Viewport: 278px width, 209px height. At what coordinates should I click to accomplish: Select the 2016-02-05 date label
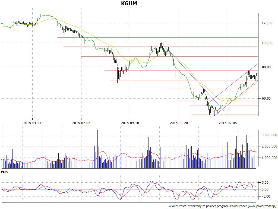pos(228,123)
